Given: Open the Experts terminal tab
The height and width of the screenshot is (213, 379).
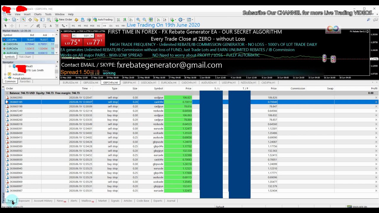Looking at the screenshot, I should pos(158,201).
